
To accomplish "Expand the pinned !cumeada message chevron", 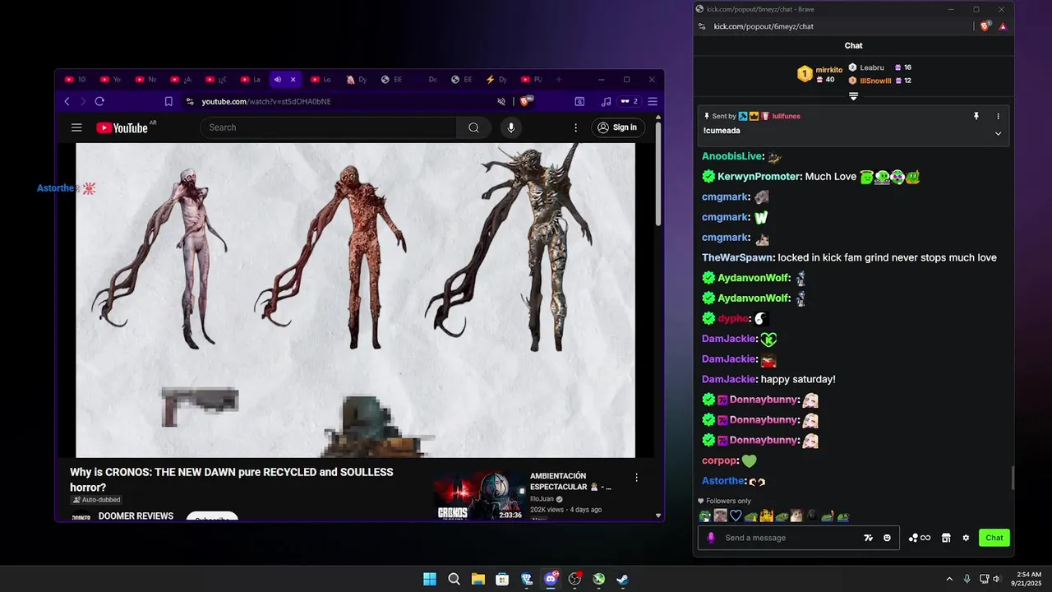I will tap(999, 133).
